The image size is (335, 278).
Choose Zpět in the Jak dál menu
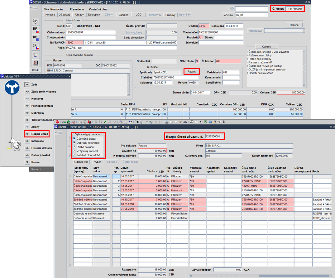(27, 84)
